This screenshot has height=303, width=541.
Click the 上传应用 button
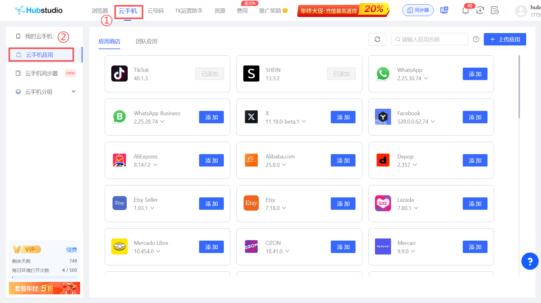pyautogui.click(x=505, y=39)
